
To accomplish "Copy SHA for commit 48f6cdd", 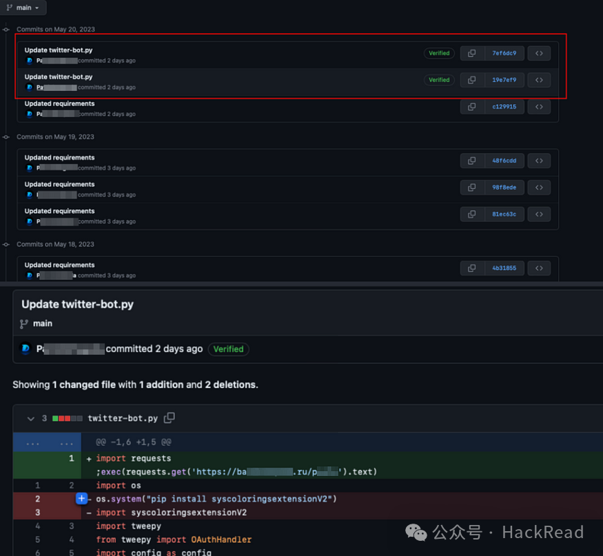I will [x=472, y=160].
